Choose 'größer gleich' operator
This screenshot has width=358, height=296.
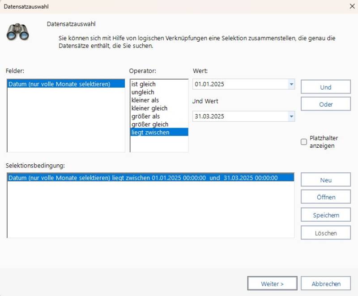point(149,124)
